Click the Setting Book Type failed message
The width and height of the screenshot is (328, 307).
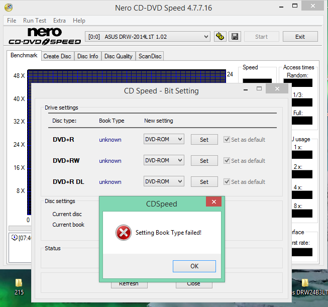tap(168, 233)
